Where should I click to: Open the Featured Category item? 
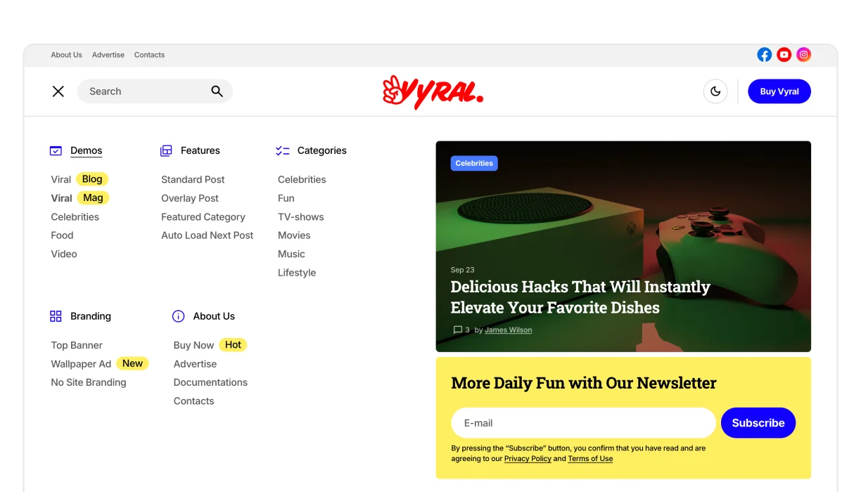tap(203, 217)
